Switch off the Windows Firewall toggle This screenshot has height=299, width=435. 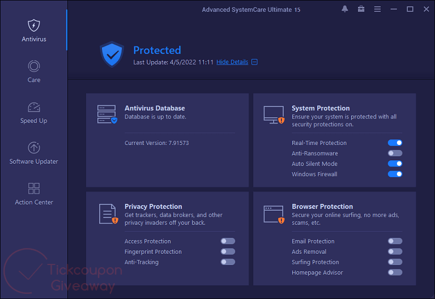(395, 174)
